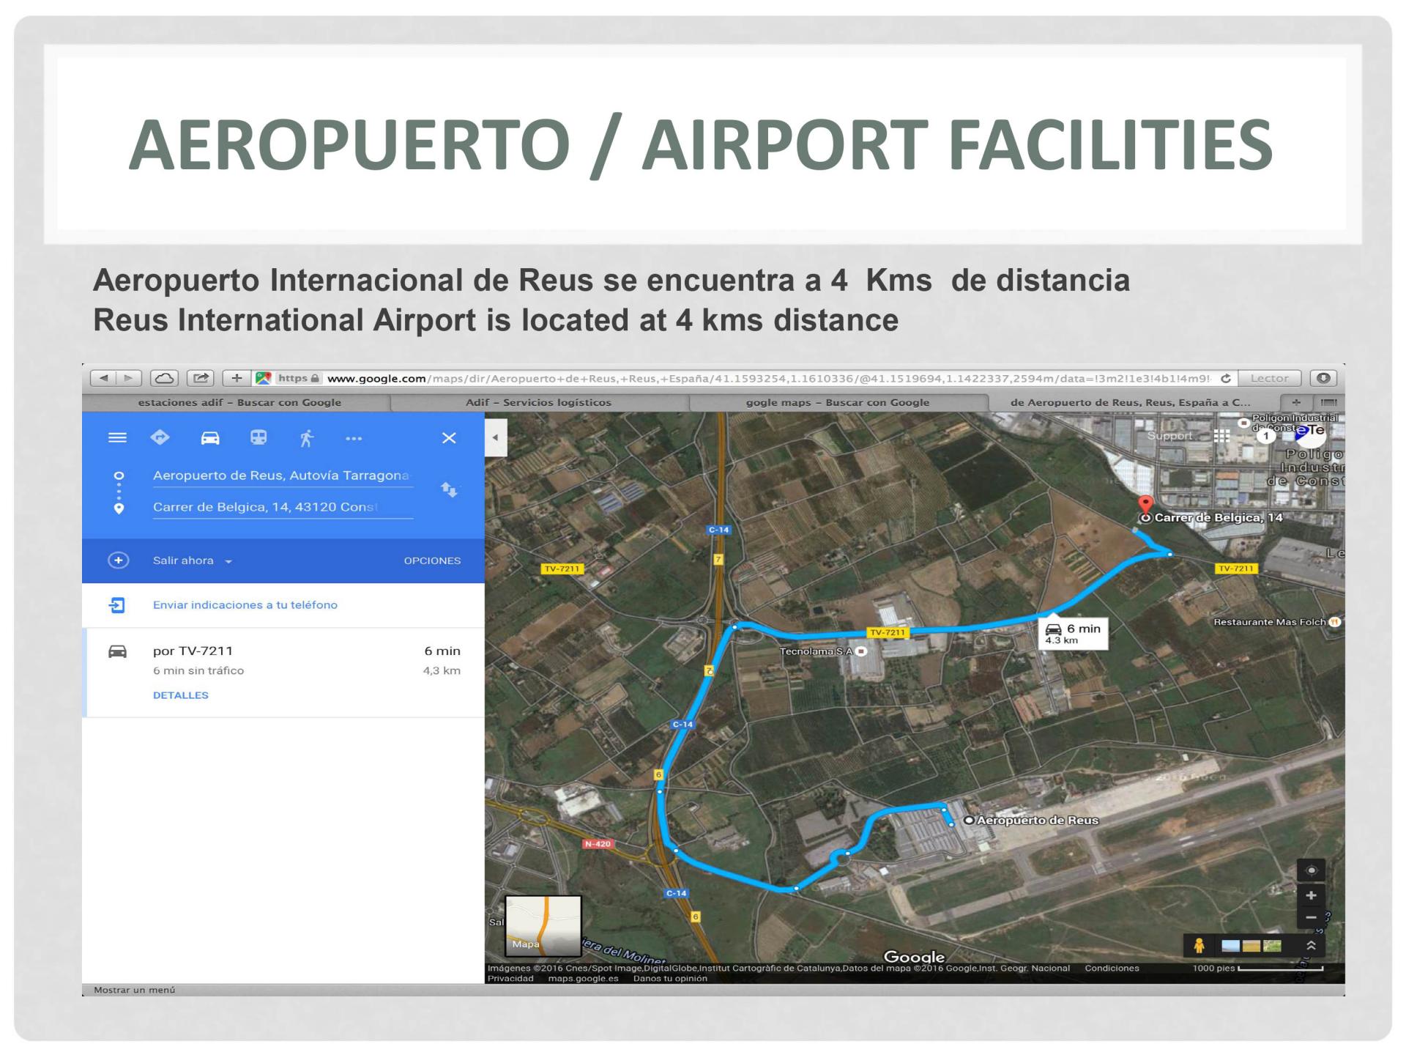Select walking travel mode icon
Screen dimensions: 1406x1055
pyautogui.click(x=307, y=438)
